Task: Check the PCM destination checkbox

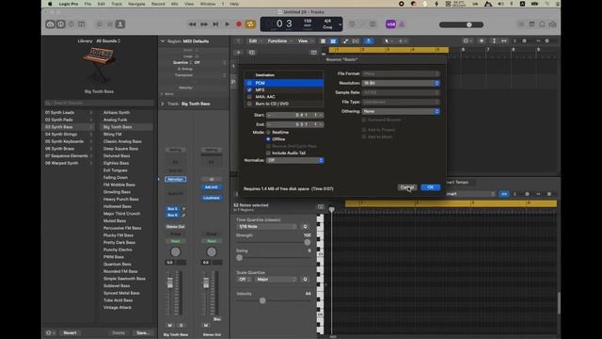Action: pyautogui.click(x=249, y=83)
